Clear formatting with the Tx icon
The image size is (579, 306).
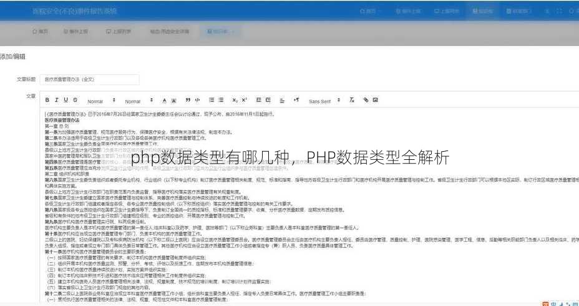point(353,100)
